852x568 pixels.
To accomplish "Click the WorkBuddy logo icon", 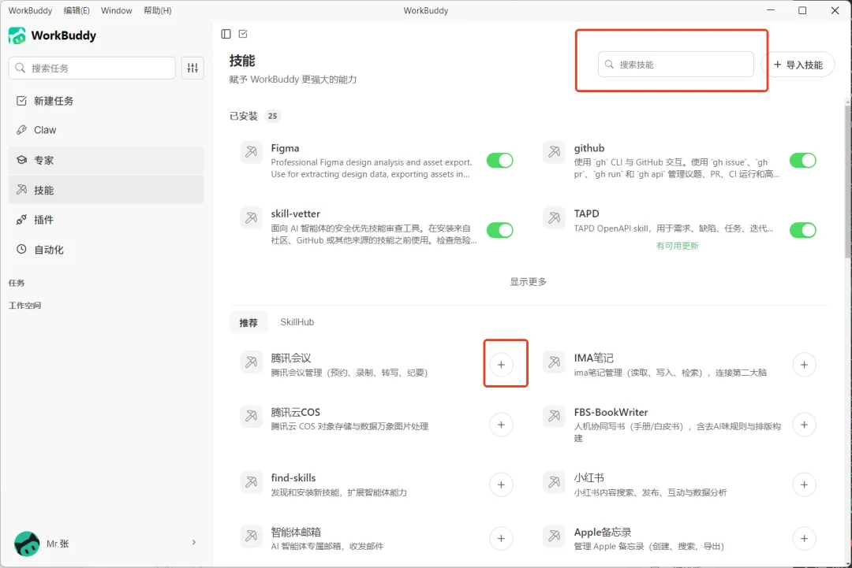I will [x=17, y=35].
